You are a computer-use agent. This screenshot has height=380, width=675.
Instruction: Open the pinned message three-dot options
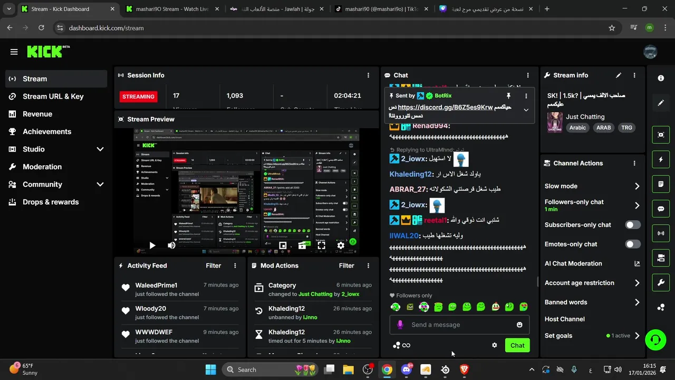[526, 96]
